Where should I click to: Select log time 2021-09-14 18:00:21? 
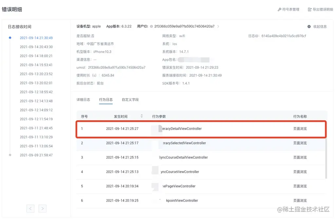[36, 56]
